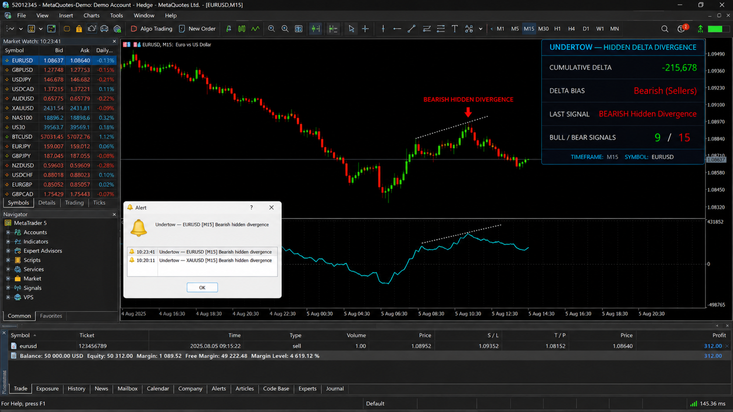Close the Market Watch panel
The height and width of the screenshot is (412, 733).
pos(114,41)
